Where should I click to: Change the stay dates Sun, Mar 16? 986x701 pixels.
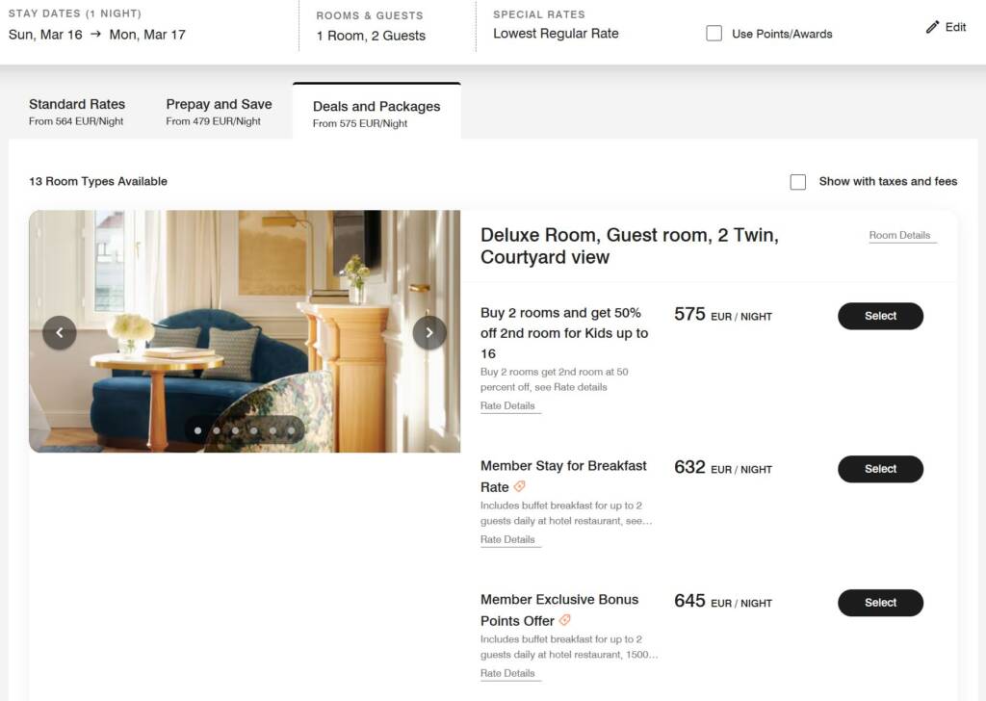click(45, 35)
